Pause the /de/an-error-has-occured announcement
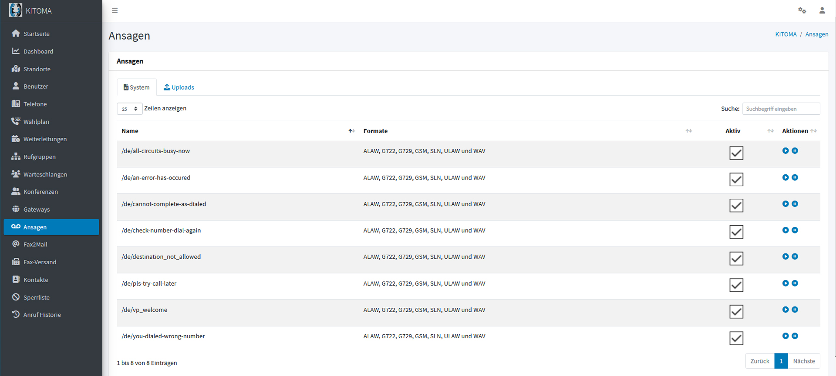The width and height of the screenshot is (836, 376). (x=795, y=177)
